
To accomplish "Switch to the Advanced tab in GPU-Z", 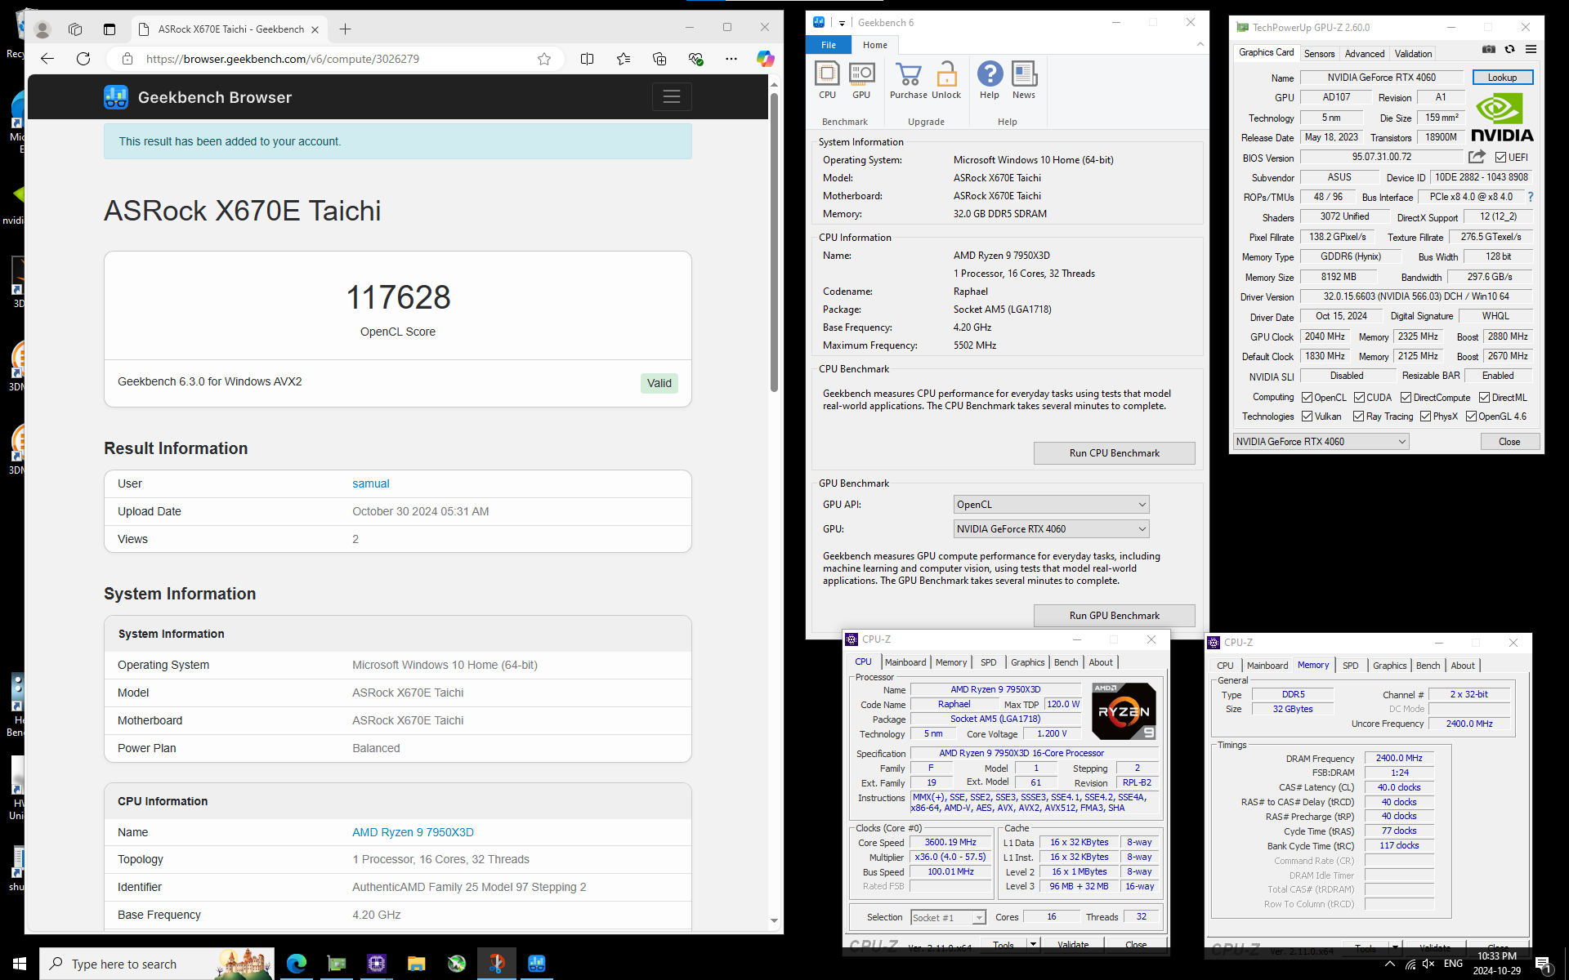I will pos(1365,54).
